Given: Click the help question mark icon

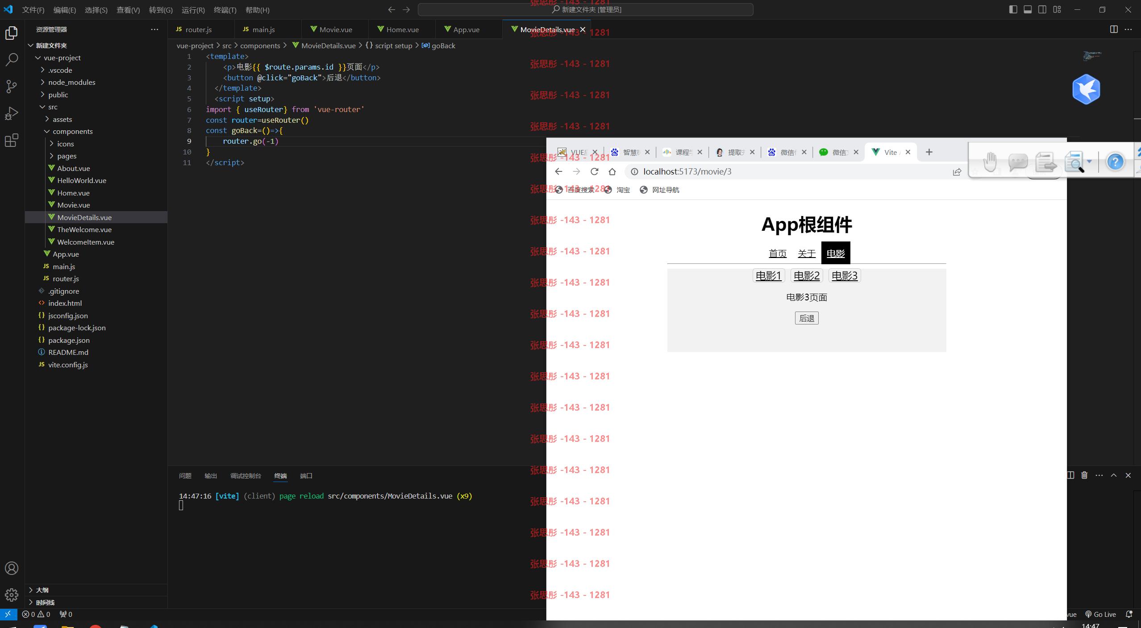Looking at the screenshot, I should point(1115,162).
